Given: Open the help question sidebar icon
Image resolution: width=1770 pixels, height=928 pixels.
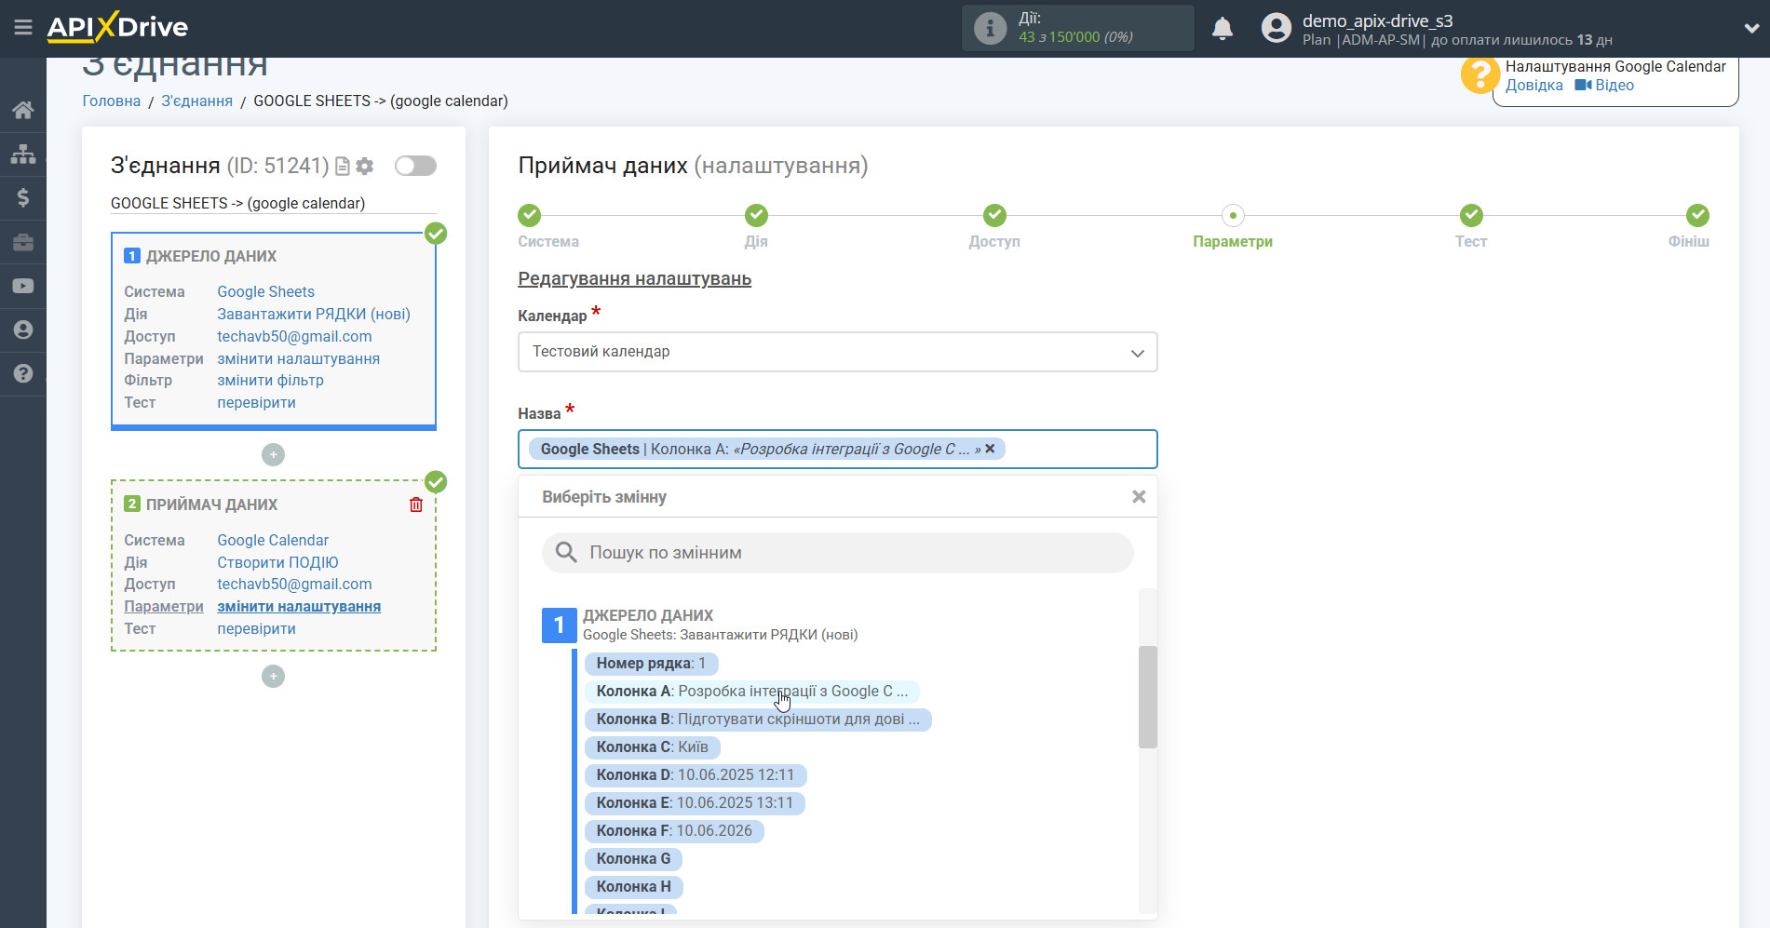Looking at the screenshot, I should coord(23,373).
